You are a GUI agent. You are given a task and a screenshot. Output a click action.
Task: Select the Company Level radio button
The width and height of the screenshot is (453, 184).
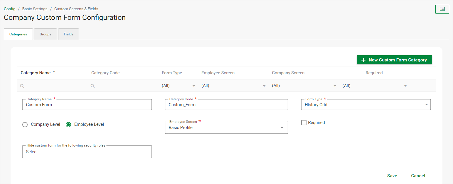[x=25, y=124]
